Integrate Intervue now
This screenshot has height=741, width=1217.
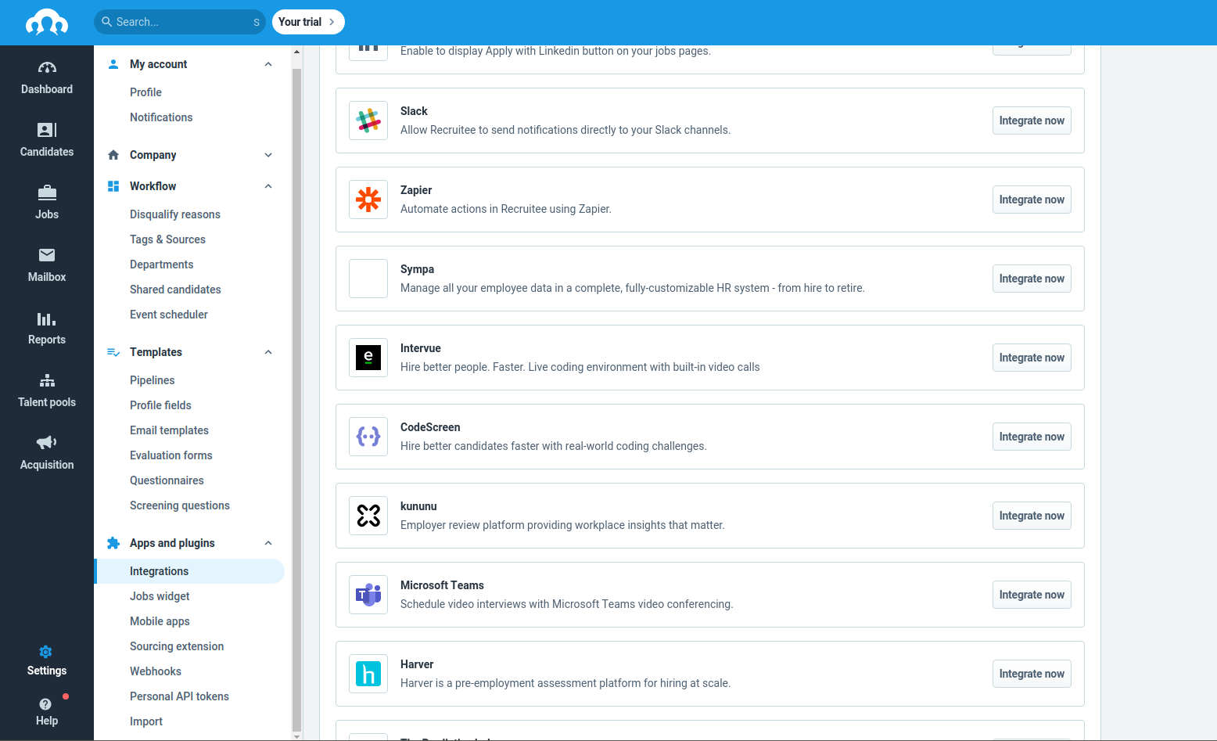pyautogui.click(x=1032, y=358)
